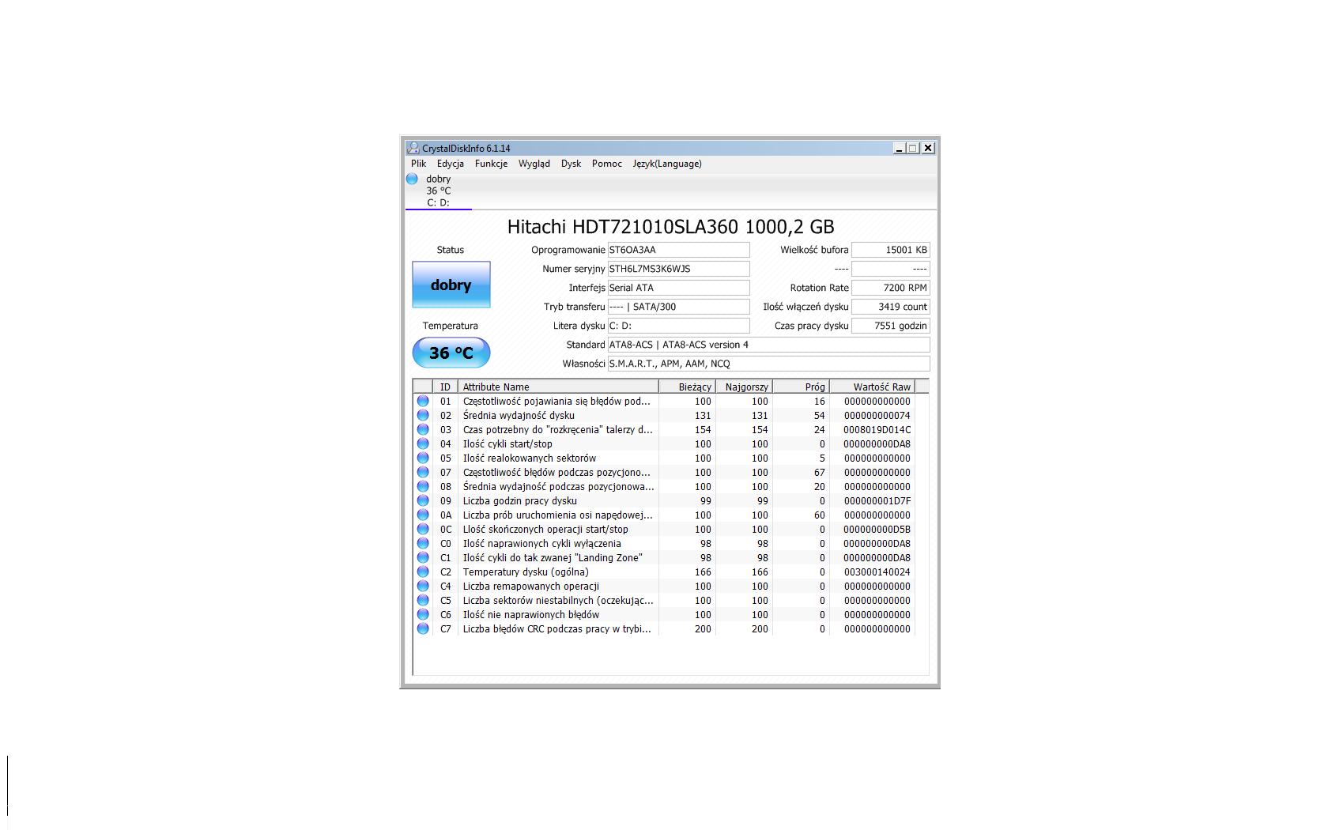Viewport: 1328px width, 830px height.
Task: Minimize the CrystalDiskInfo window
Action: (x=900, y=148)
